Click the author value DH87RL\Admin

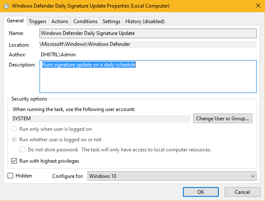pyautogui.click(x=58, y=55)
